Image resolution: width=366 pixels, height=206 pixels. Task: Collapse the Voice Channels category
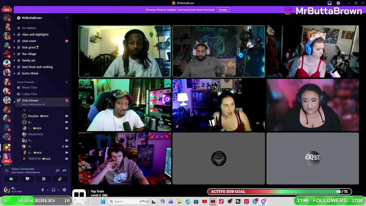tap(27, 82)
